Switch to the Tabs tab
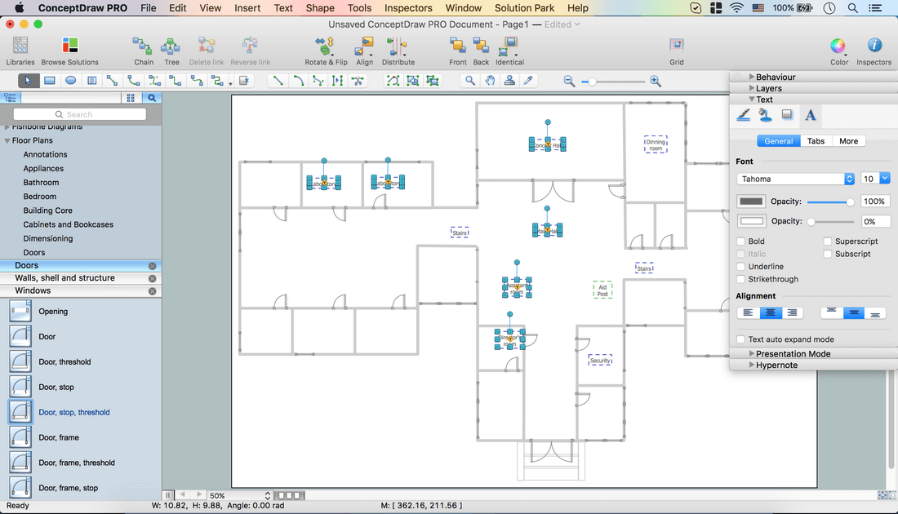This screenshot has height=514, width=898. [816, 141]
